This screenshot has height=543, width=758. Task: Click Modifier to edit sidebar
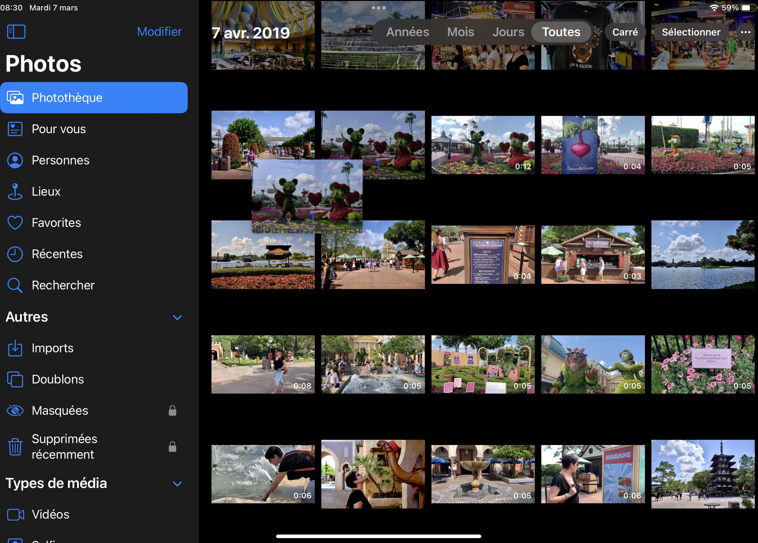click(159, 32)
